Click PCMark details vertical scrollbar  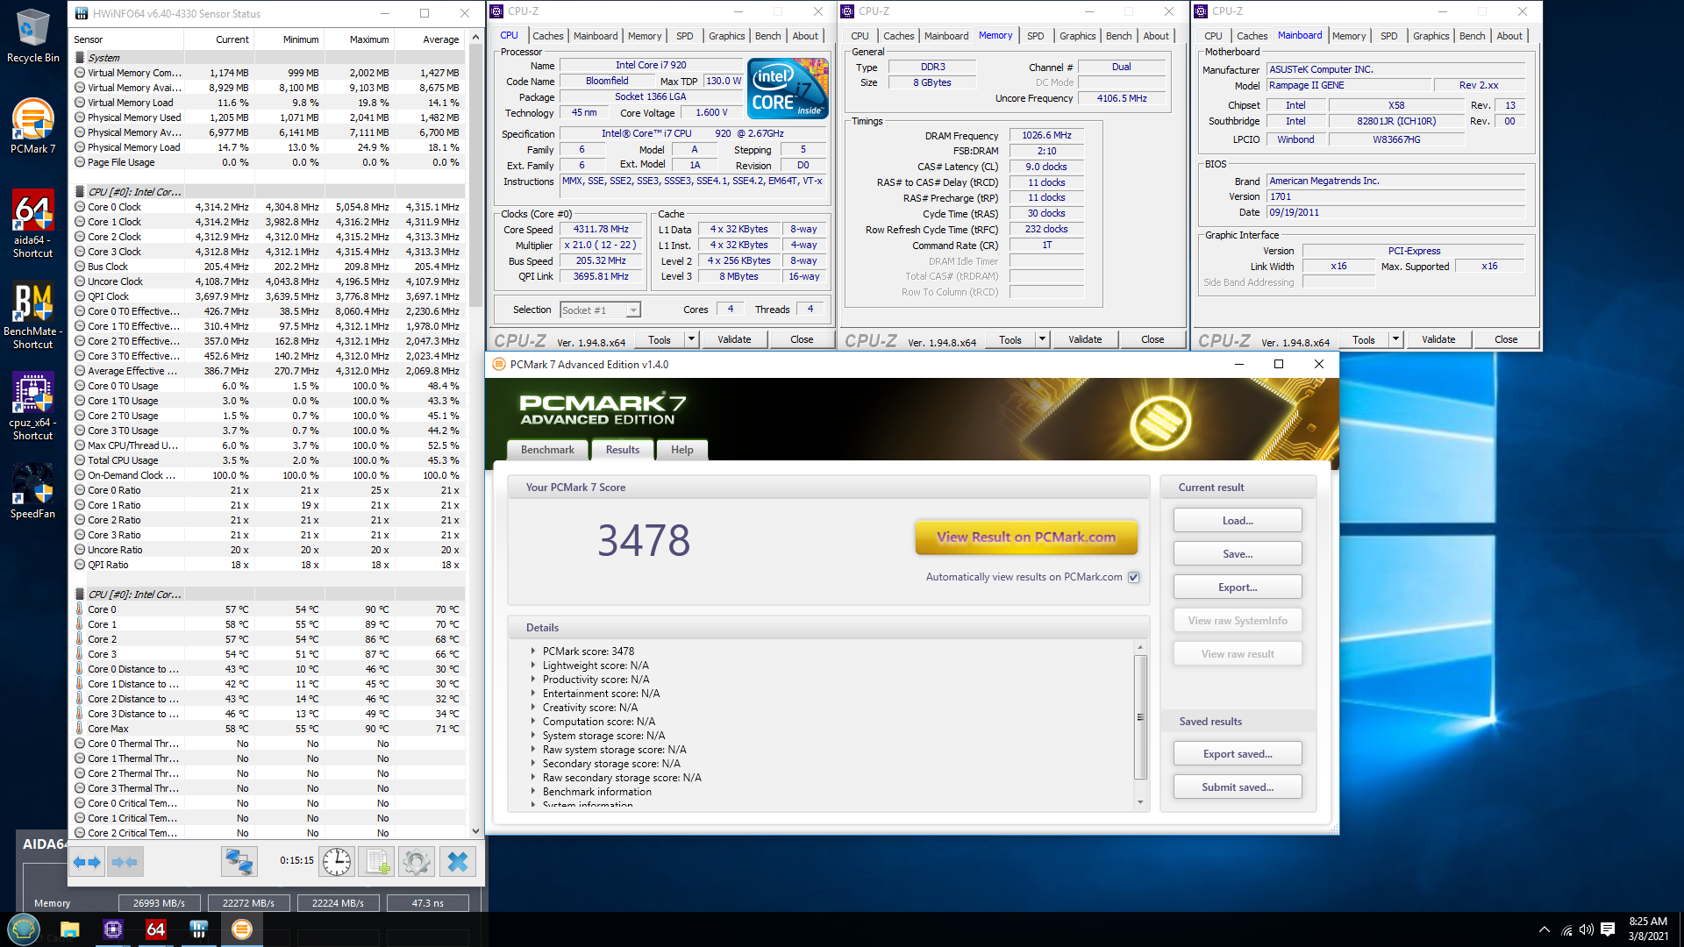1140,716
